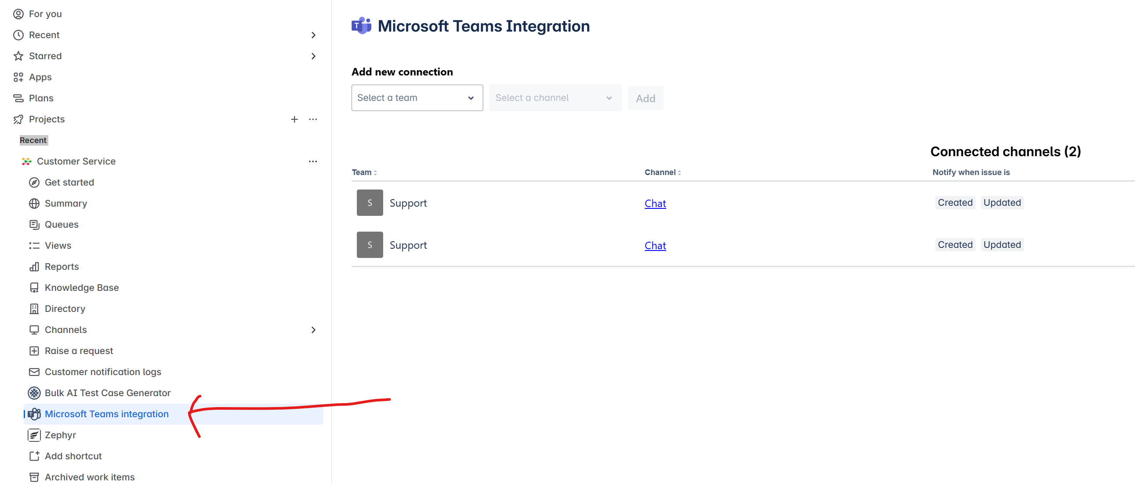Open the Select a team dropdown
The height and width of the screenshot is (483, 1135).
(417, 98)
